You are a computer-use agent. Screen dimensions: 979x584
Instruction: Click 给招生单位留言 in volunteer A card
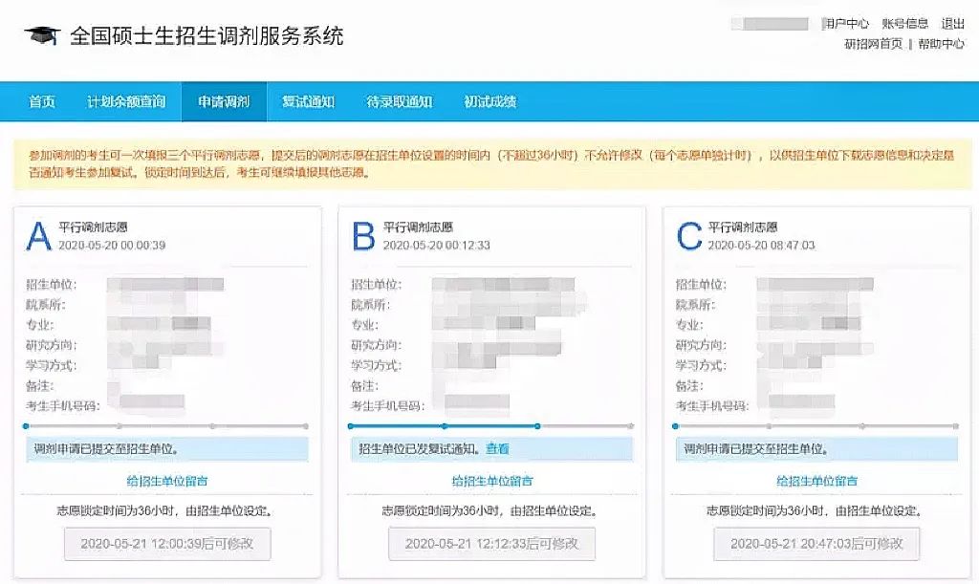(x=167, y=481)
